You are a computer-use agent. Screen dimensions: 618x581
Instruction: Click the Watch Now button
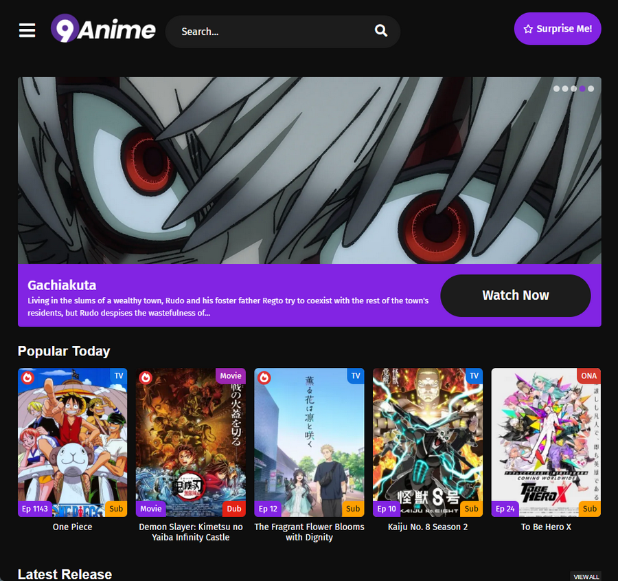pos(515,296)
